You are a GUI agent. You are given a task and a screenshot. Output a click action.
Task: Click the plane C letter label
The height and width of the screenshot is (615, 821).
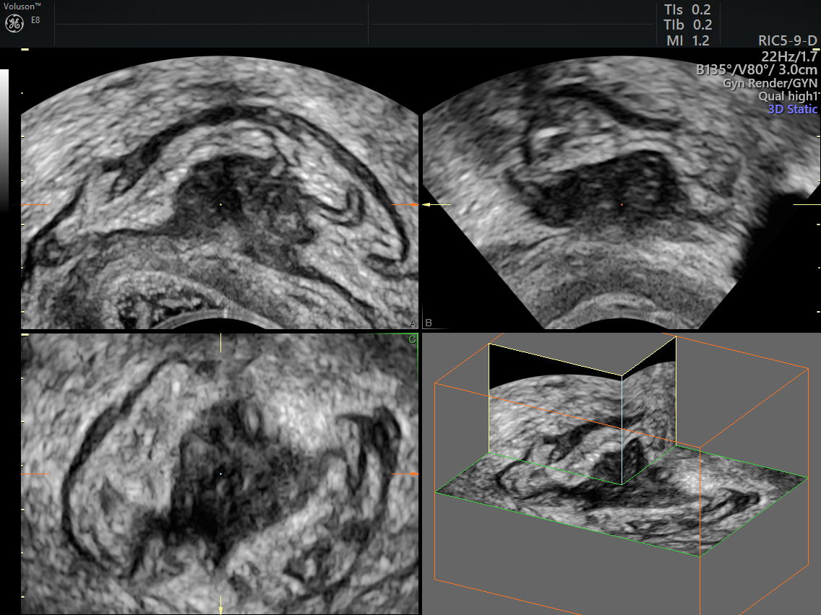(412, 339)
